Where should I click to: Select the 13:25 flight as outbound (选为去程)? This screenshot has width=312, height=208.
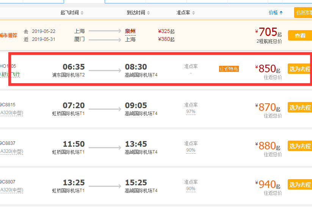pos(300,185)
